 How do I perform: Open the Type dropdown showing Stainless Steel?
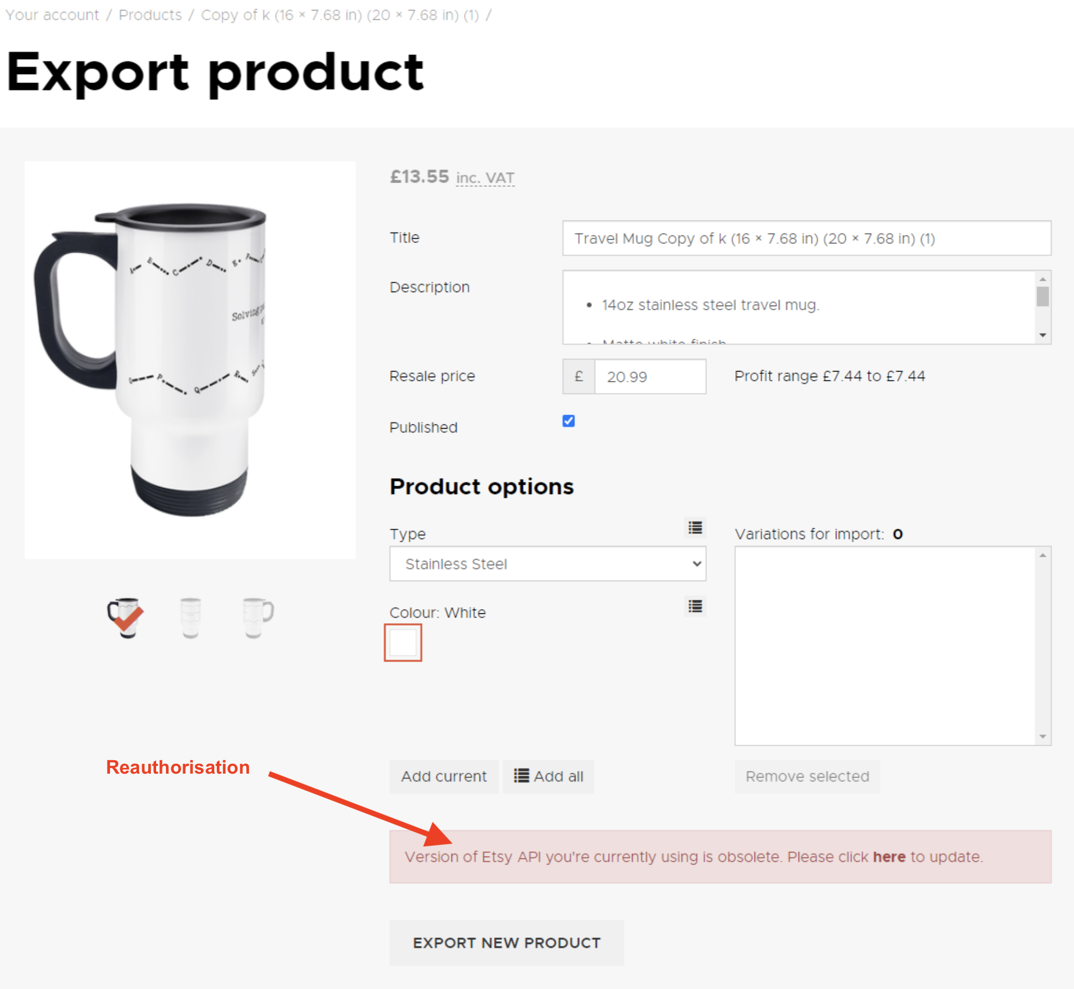click(x=547, y=564)
